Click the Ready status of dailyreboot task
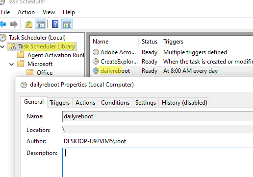Image resolution: width=253 pixels, height=177 pixels. coord(150,71)
